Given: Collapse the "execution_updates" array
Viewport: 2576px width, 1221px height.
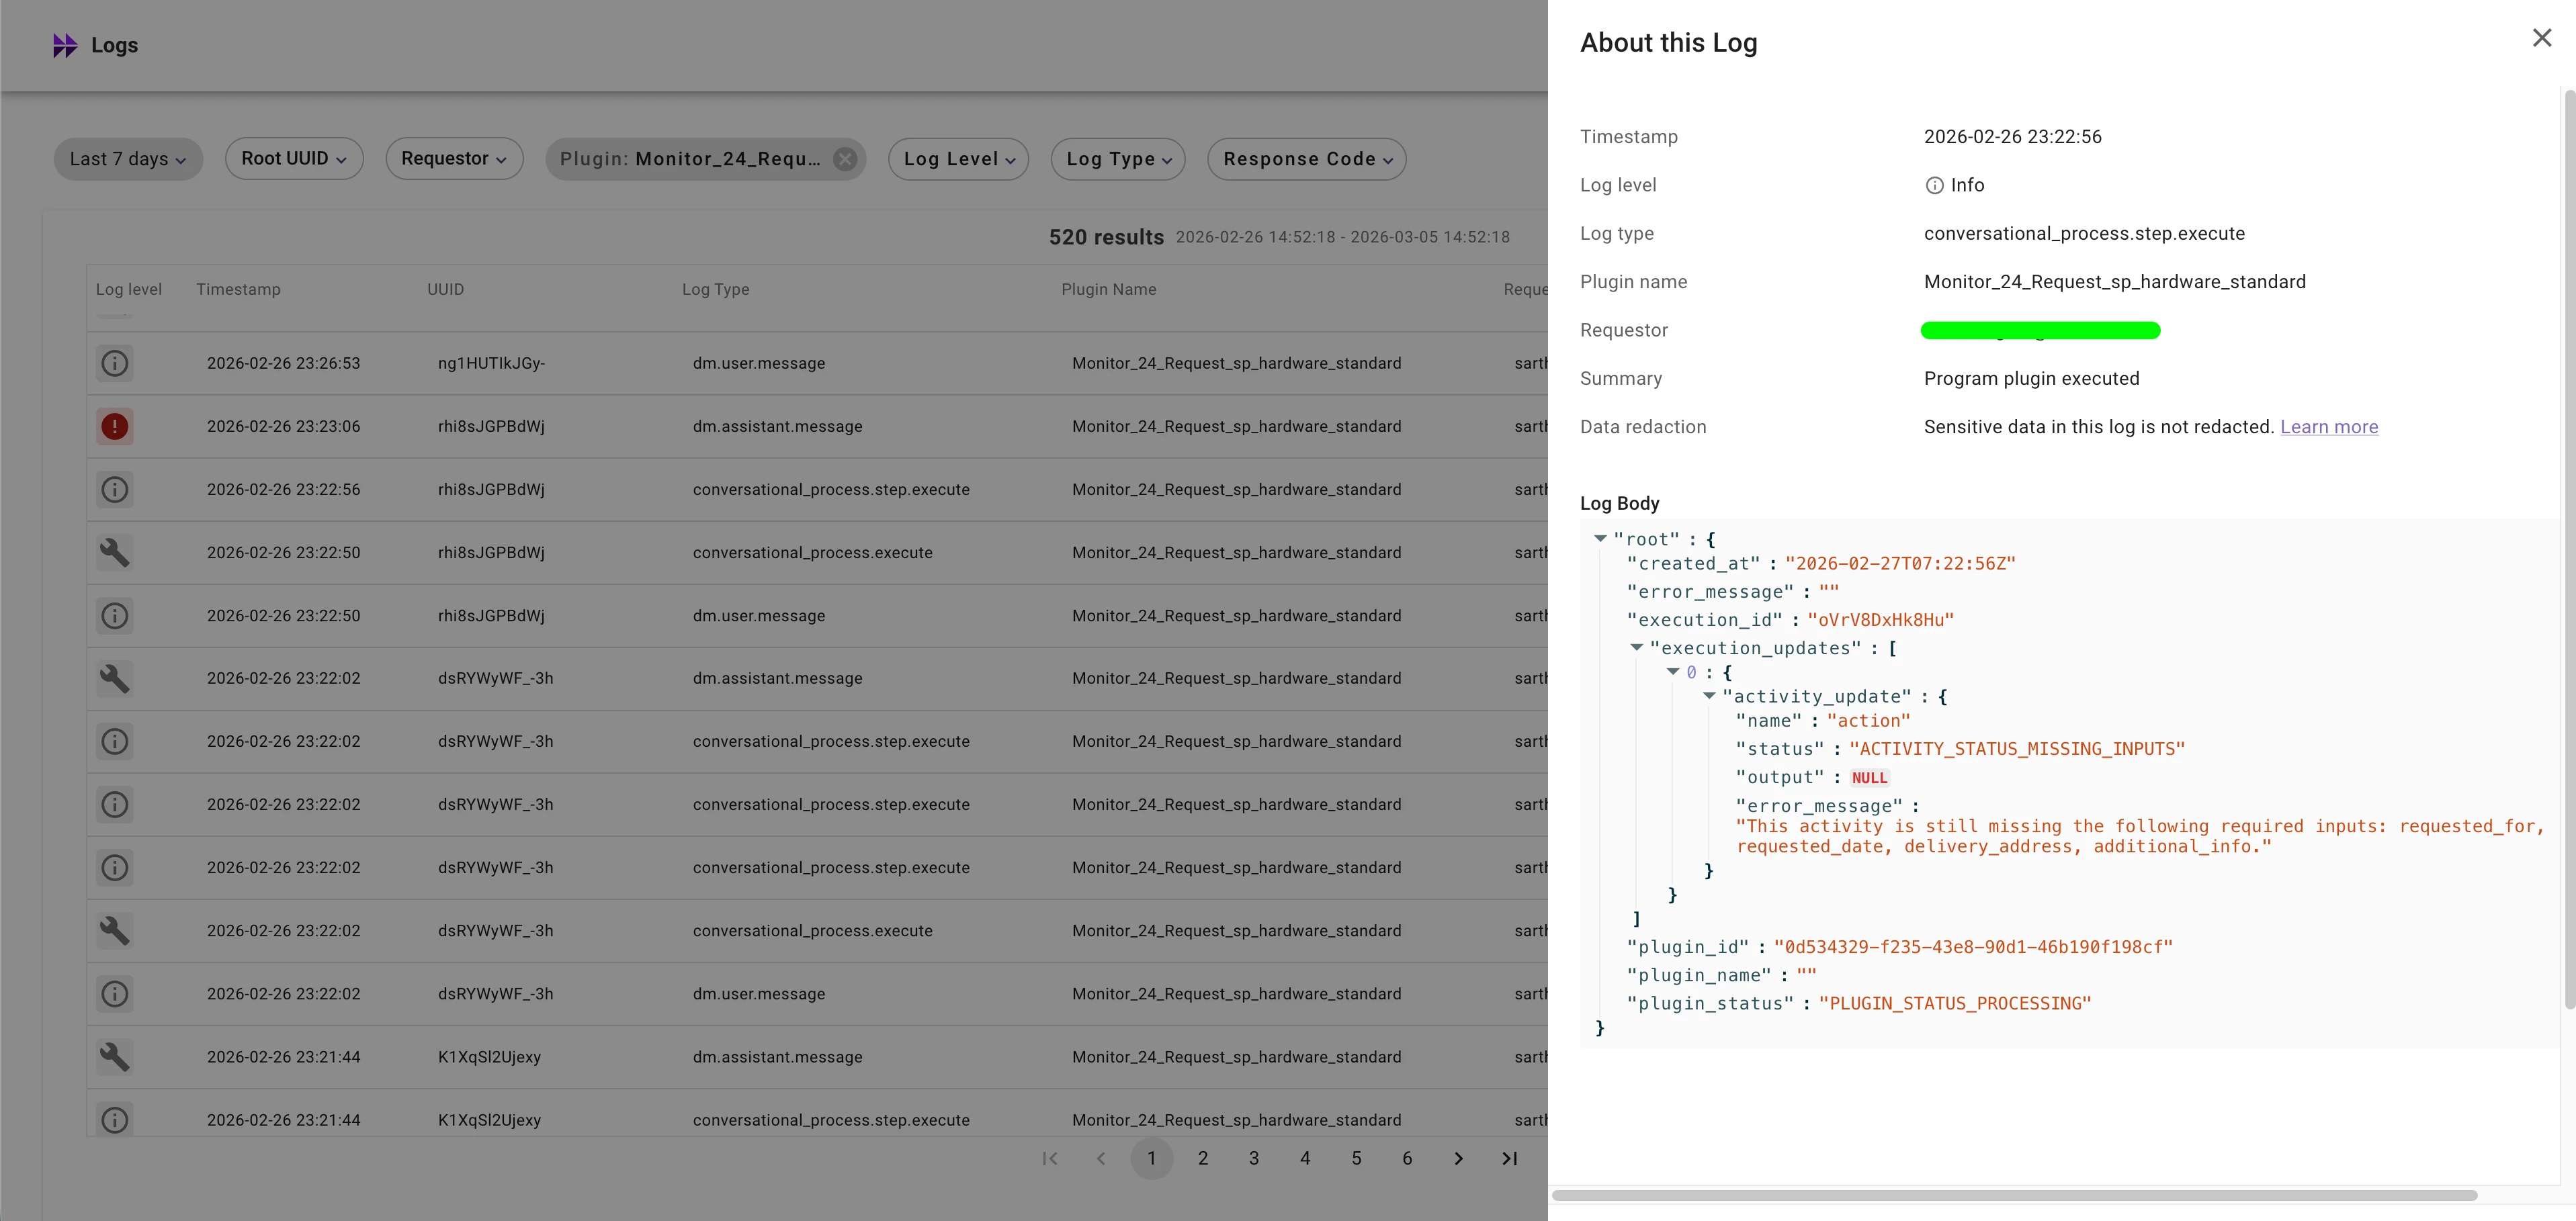Looking at the screenshot, I should coord(1636,648).
